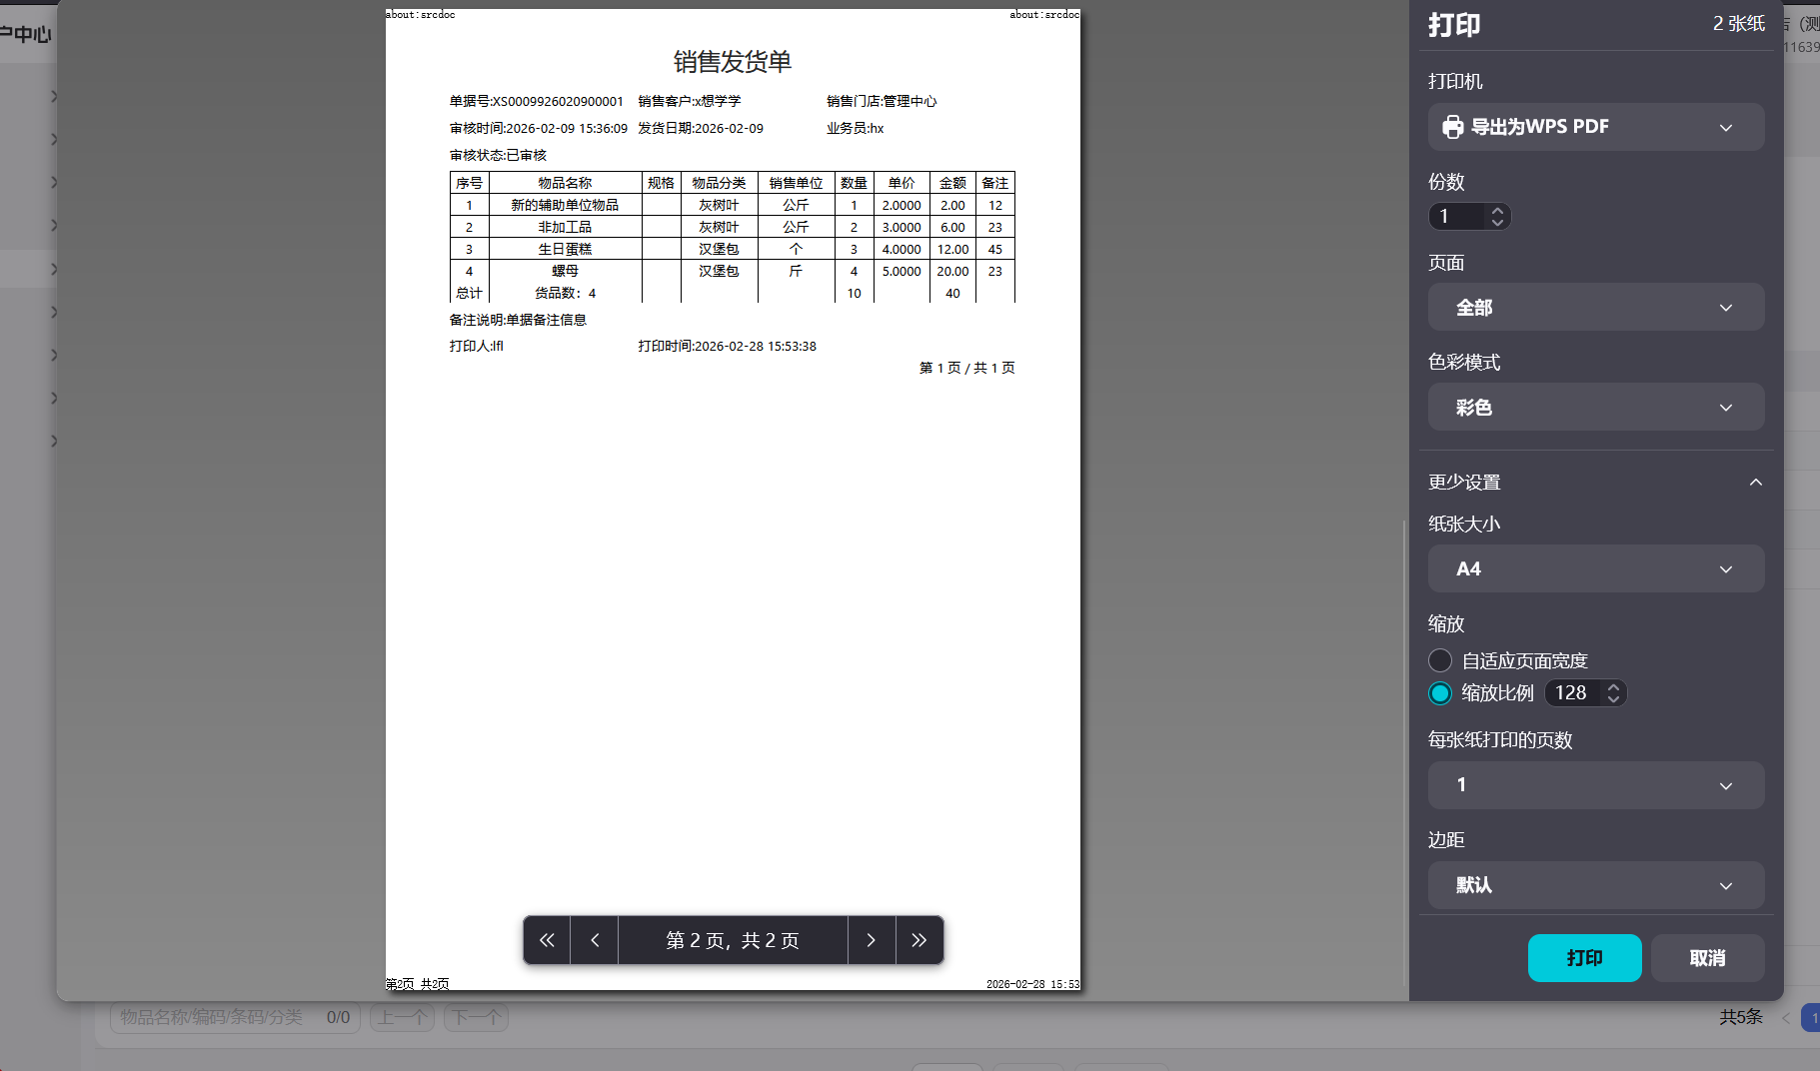Click the 备注说明:单据备注信息 line

click(518, 320)
